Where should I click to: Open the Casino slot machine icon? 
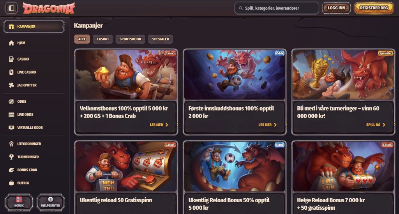[x=11, y=59]
